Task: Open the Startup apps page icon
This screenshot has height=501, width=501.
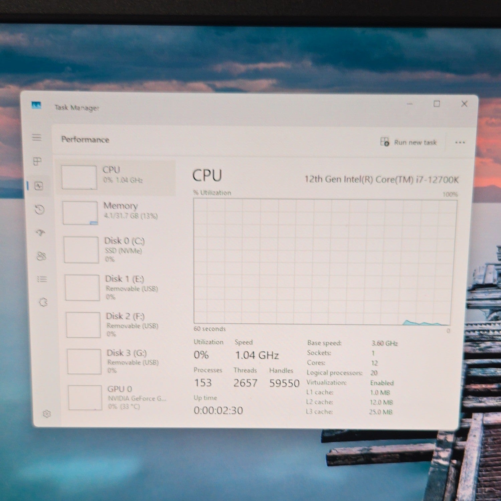Action: point(41,233)
